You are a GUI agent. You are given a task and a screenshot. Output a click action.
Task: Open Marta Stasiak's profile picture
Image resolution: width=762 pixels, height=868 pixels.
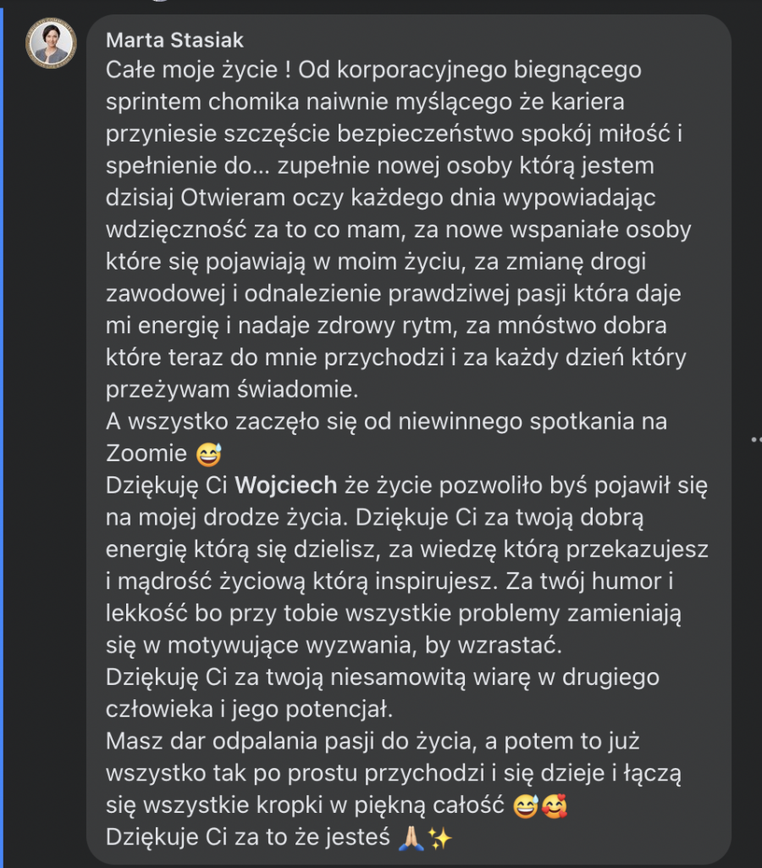[x=51, y=43]
